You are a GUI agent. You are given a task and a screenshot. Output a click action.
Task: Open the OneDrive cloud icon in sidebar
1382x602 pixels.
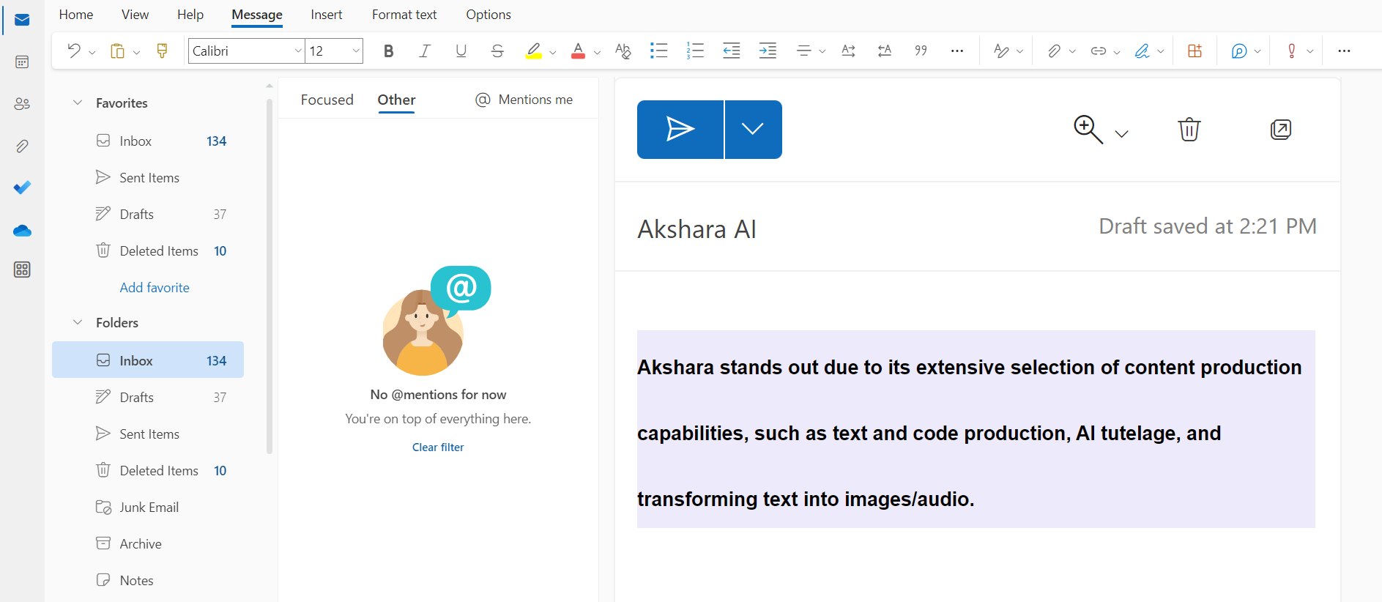point(22,231)
